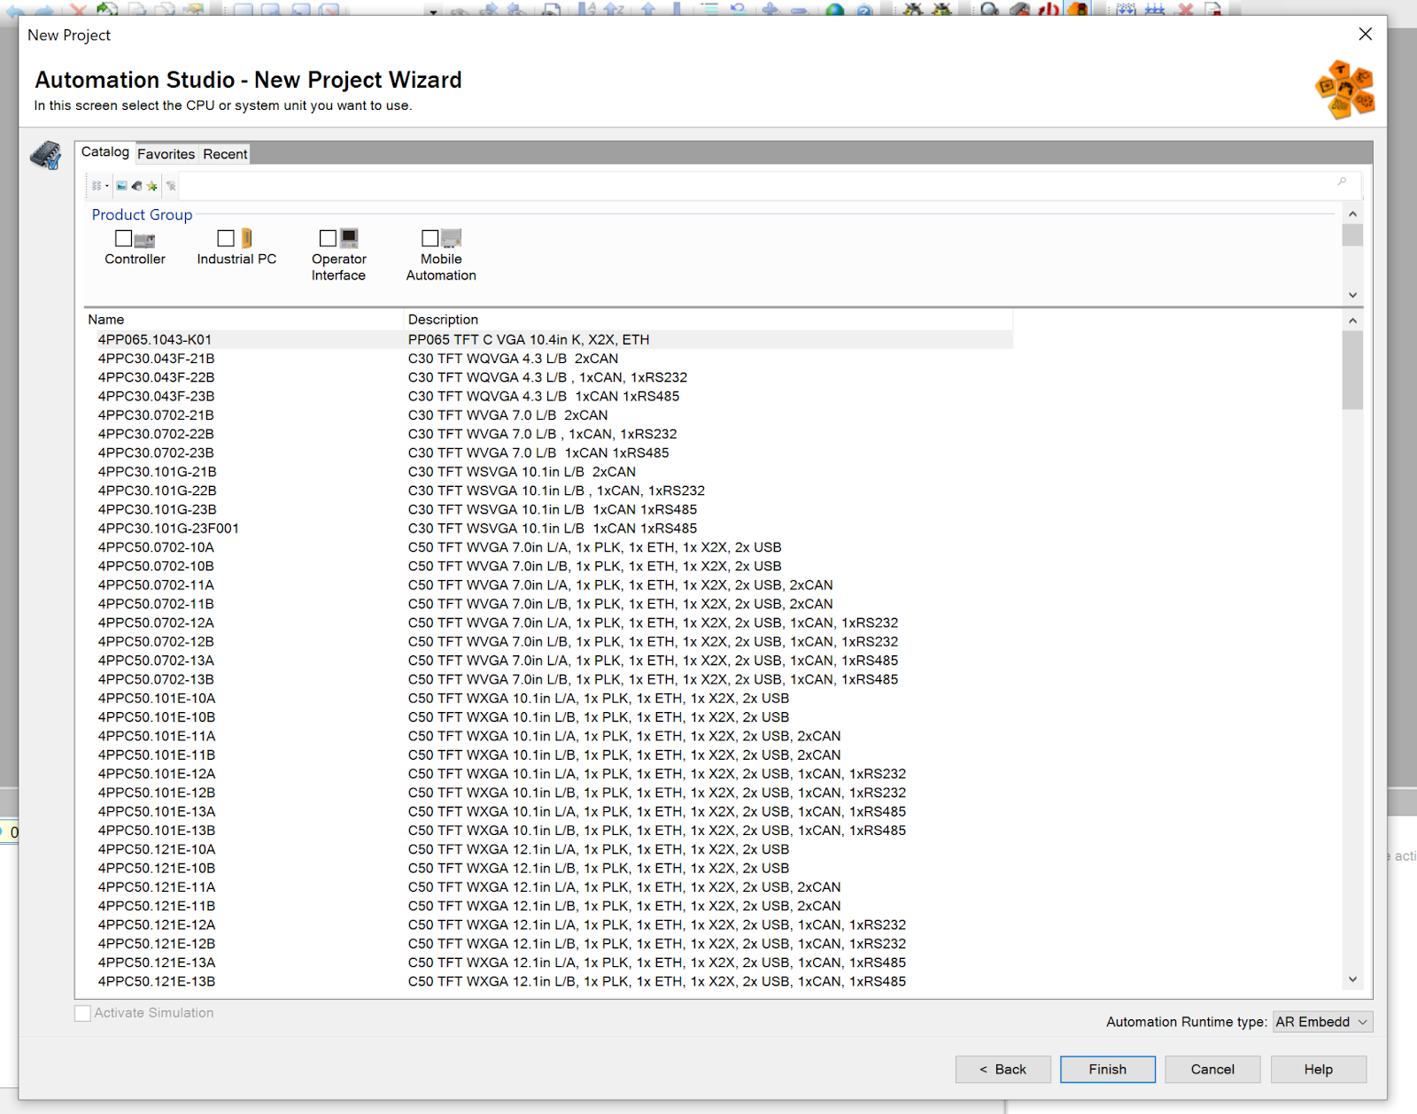Select row 4PPC50.0702-11A
Image resolution: width=1417 pixels, height=1114 pixels.
(x=549, y=585)
